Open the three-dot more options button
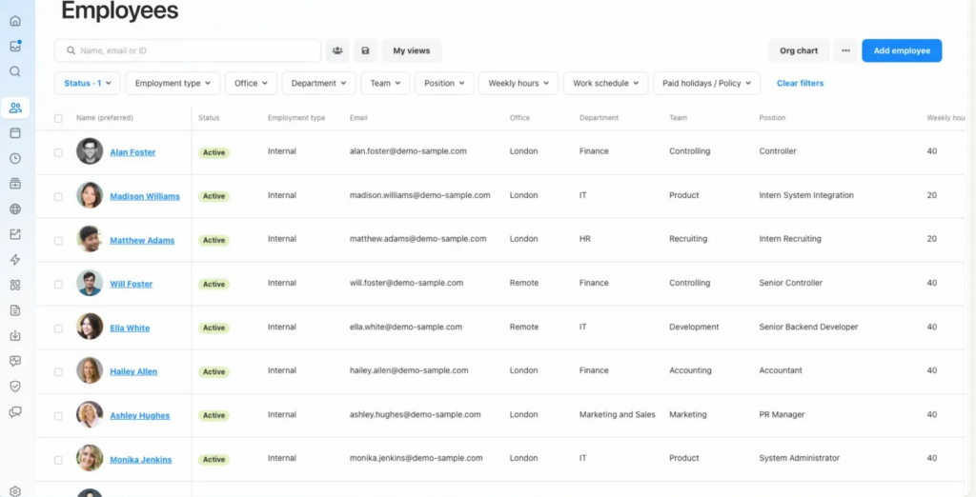Viewport: 976px width, 497px height. [x=845, y=50]
